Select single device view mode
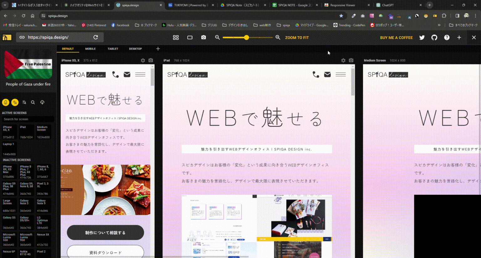 [190, 37]
